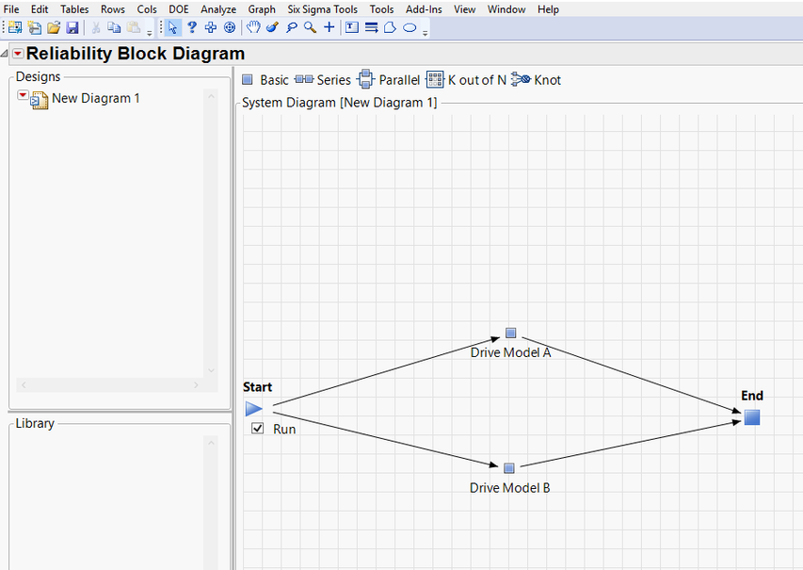803x570 pixels.
Task: Add a K out of N block
Action: tap(466, 79)
